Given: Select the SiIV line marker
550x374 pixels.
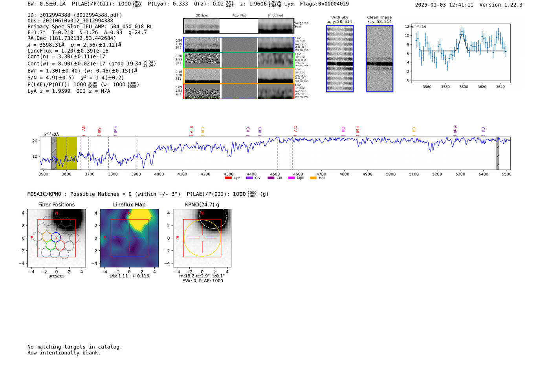Looking at the screenshot, I should [191, 130].
